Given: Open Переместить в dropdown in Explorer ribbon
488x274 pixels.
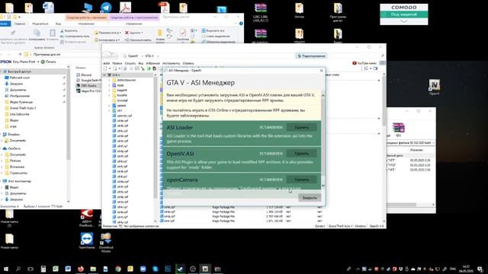Looking at the screenshot, I should click(x=108, y=33).
